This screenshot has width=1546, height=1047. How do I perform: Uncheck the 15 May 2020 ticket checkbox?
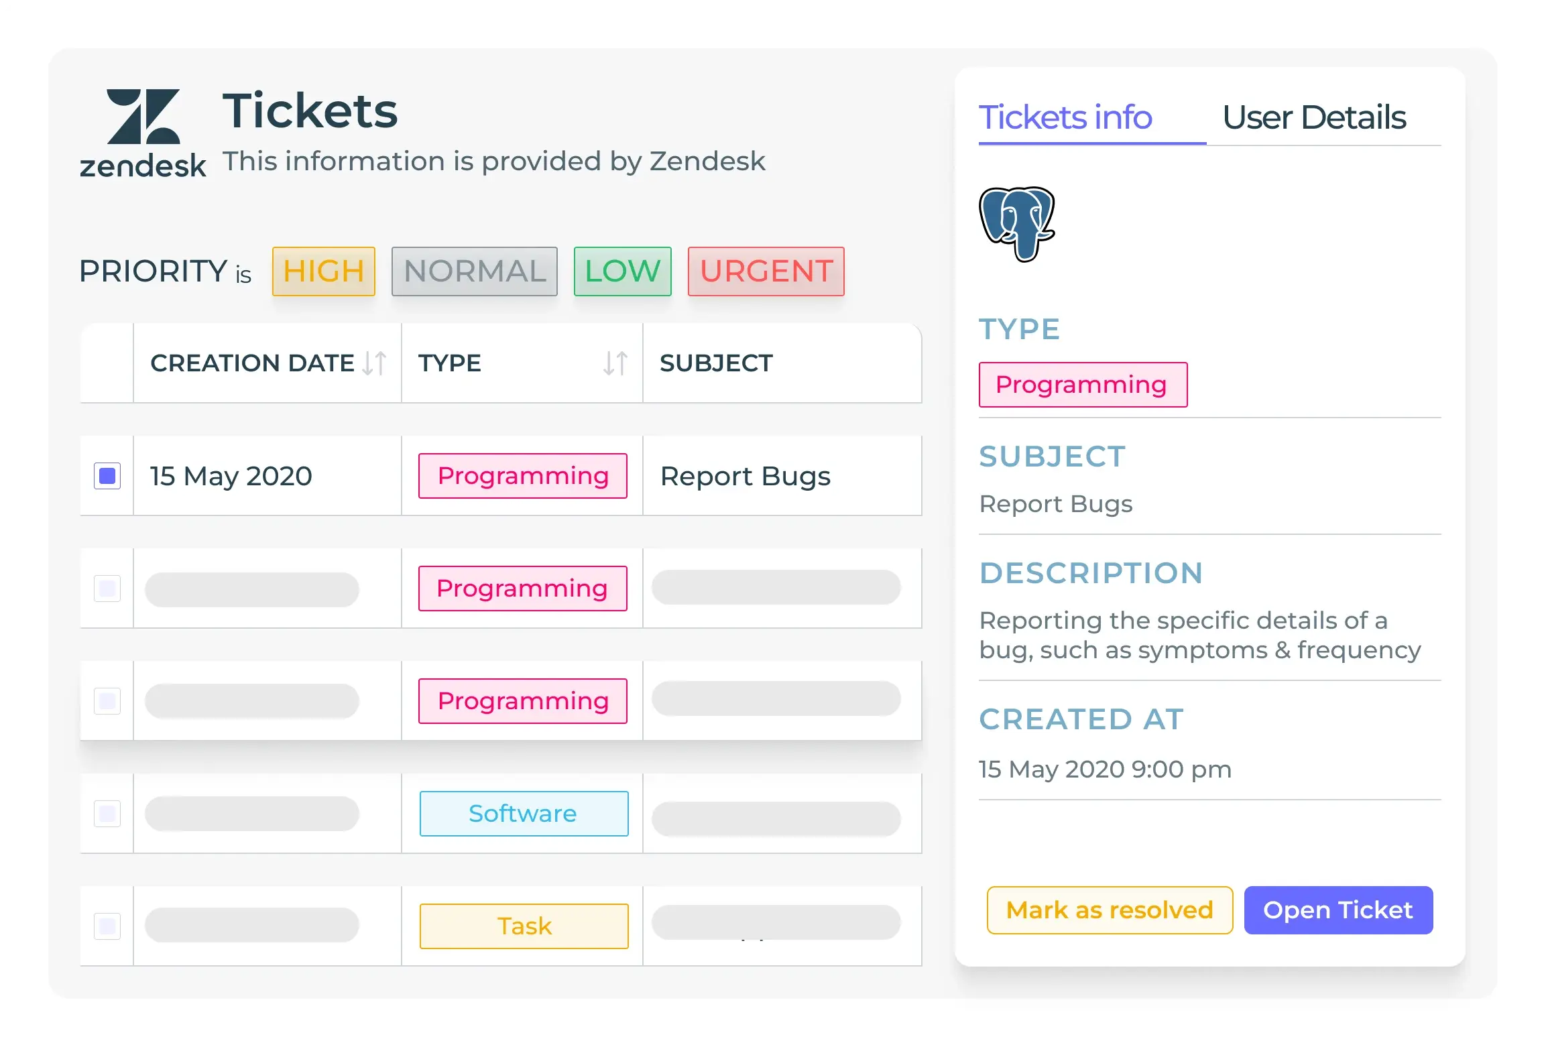tap(107, 476)
